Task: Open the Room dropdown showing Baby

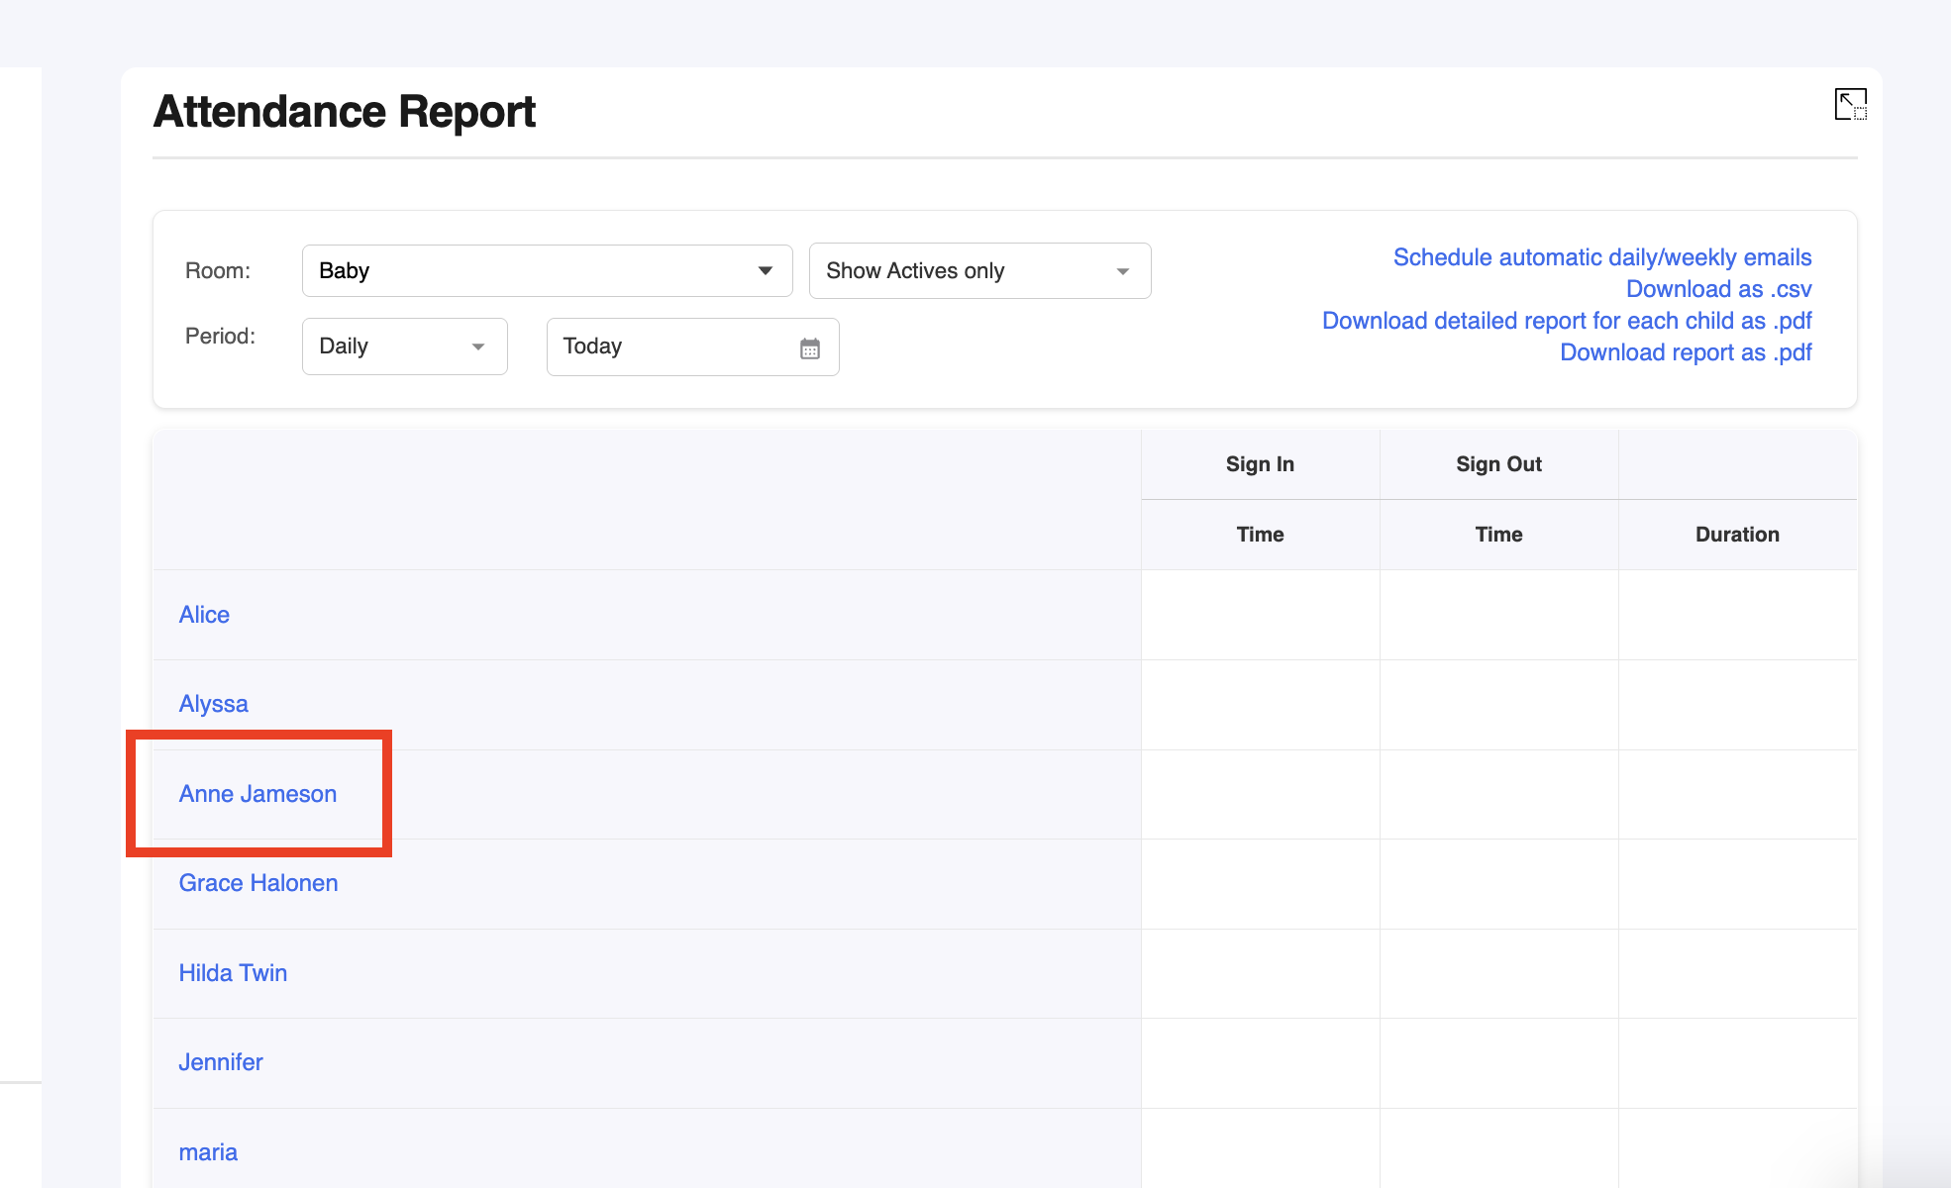Action: 547,271
